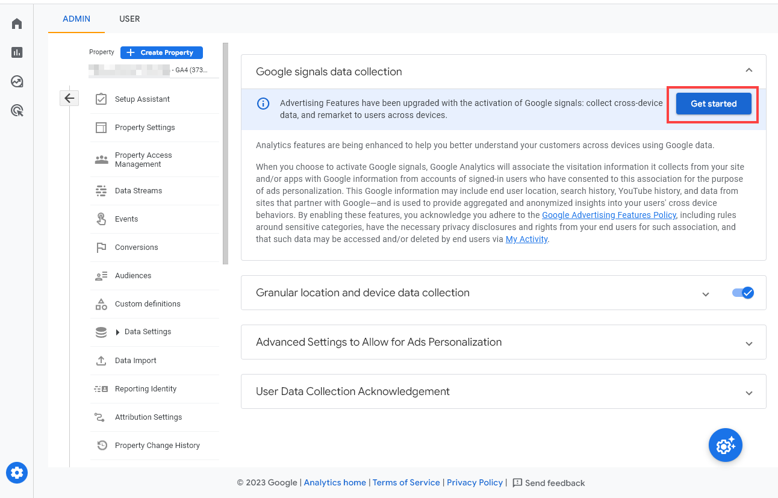Viewport: 778px width, 498px height.
Task: Collapse the property settings panel with the back arrow
Action: (69, 98)
